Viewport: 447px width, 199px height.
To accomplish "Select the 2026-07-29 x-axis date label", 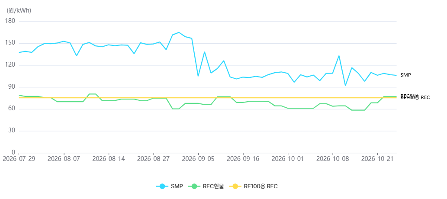I will pos(19,158).
